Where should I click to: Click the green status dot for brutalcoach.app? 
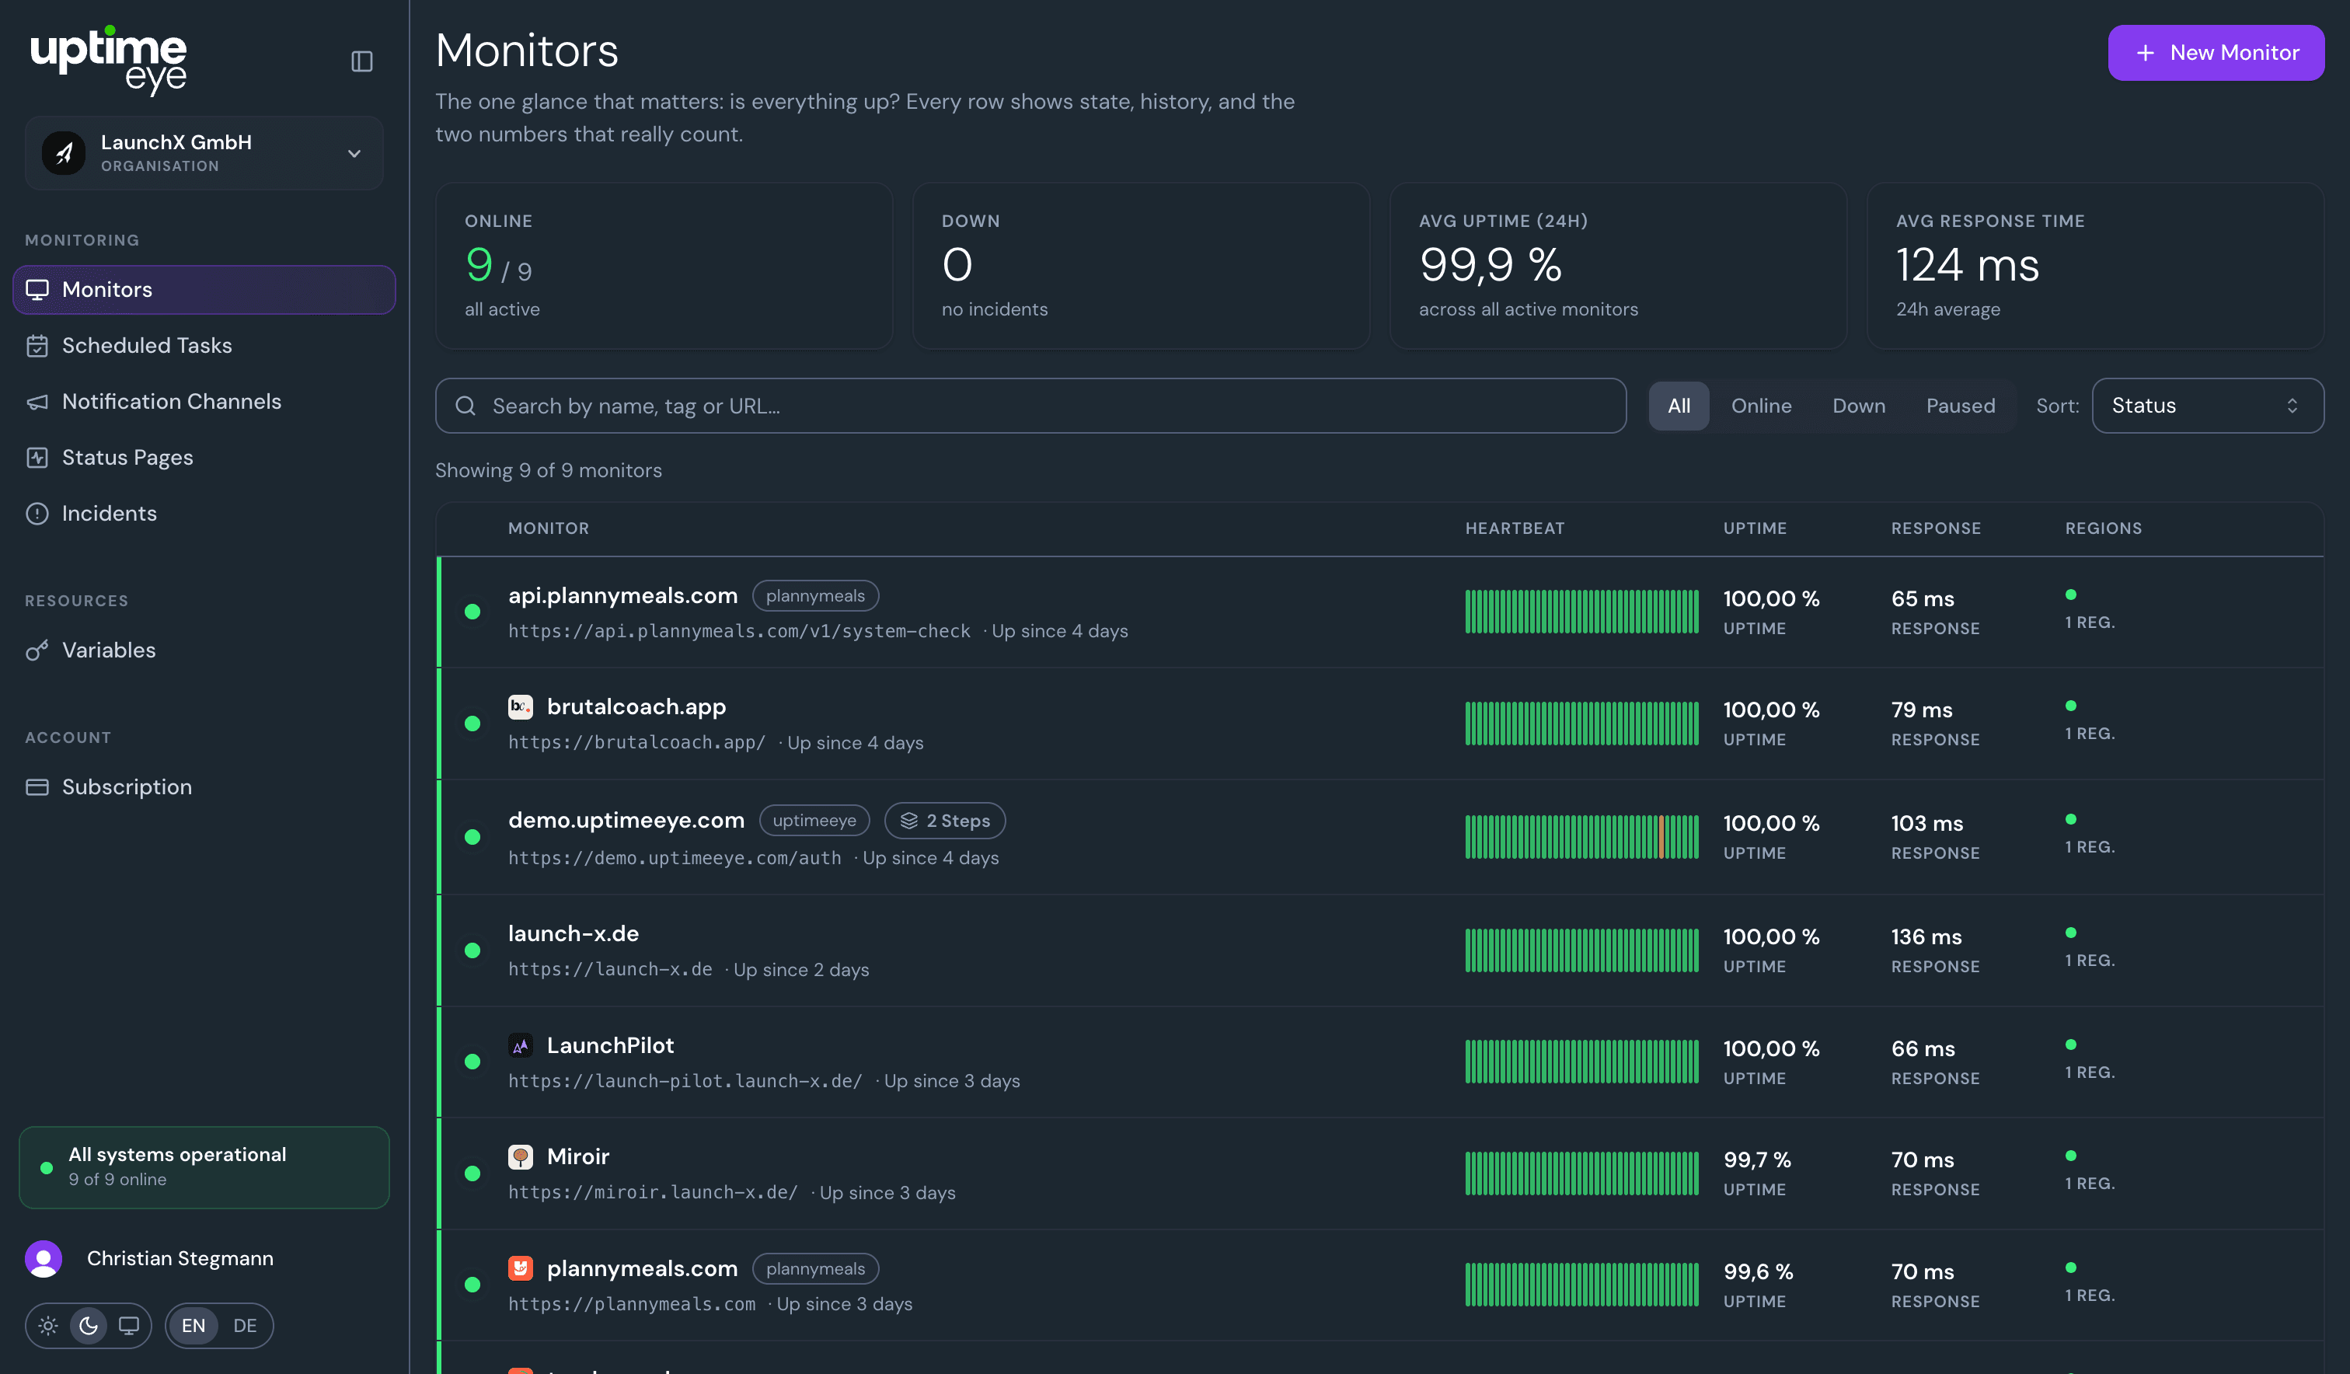pyautogui.click(x=472, y=723)
